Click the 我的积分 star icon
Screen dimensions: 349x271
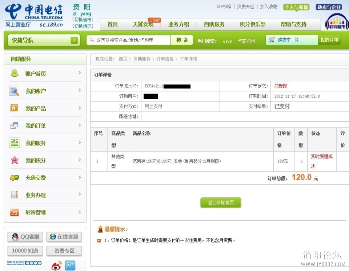[15, 160]
